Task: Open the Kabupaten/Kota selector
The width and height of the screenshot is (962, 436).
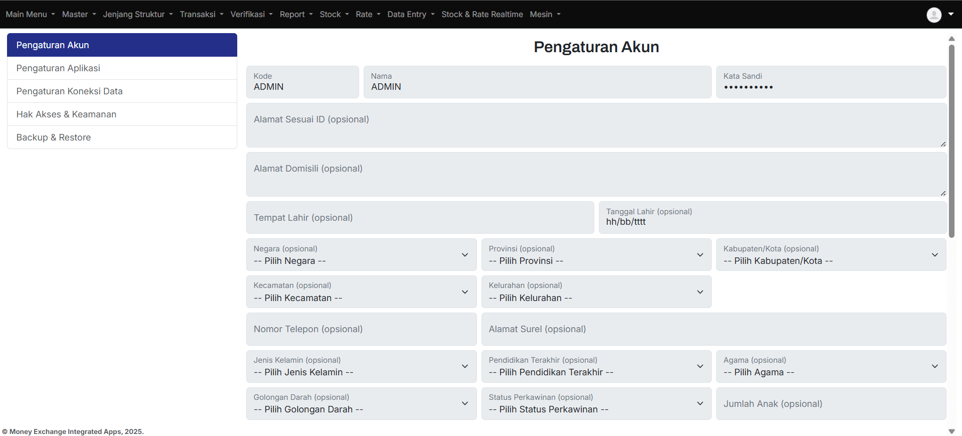Action: (x=831, y=255)
